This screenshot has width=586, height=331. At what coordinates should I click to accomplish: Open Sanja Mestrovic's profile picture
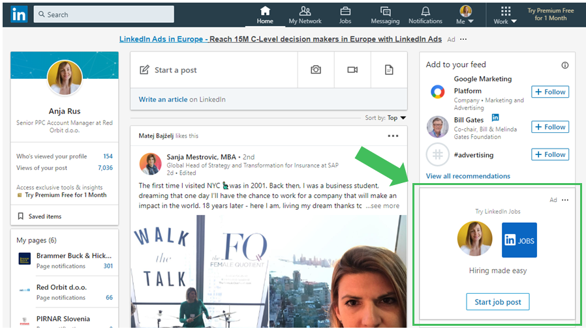[150, 164]
